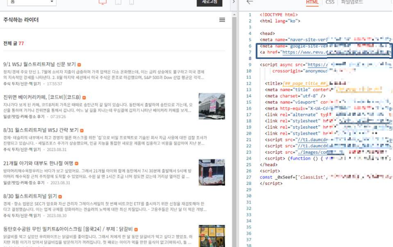The image size is (393, 247).
Task: Open post 동탄호수공원 무인 밀키트&아이스크림
Action: pyautogui.click(x=68, y=229)
